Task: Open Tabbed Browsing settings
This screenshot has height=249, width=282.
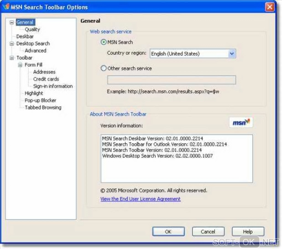Action: (x=43, y=108)
